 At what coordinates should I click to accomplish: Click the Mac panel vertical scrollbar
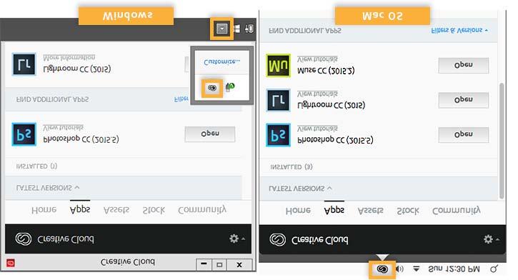[502, 140]
